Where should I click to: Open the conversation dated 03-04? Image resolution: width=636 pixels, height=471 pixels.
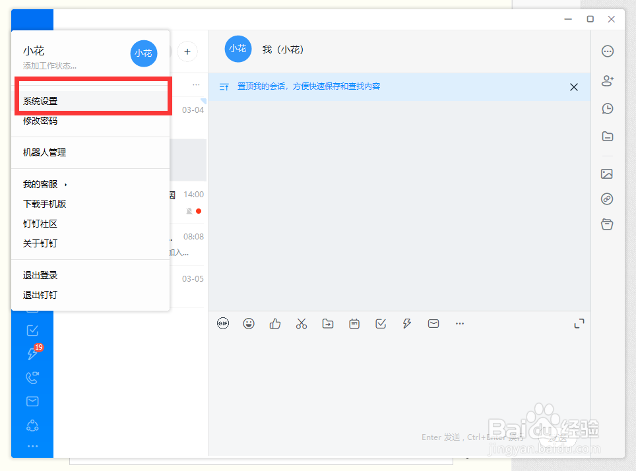188,118
